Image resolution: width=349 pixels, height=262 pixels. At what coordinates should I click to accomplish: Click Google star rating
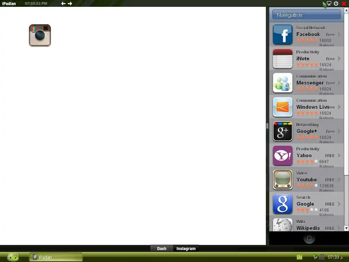tap(307, 210)
